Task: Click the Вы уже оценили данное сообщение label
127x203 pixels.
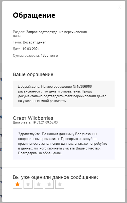Action: [x=55, y=177]
